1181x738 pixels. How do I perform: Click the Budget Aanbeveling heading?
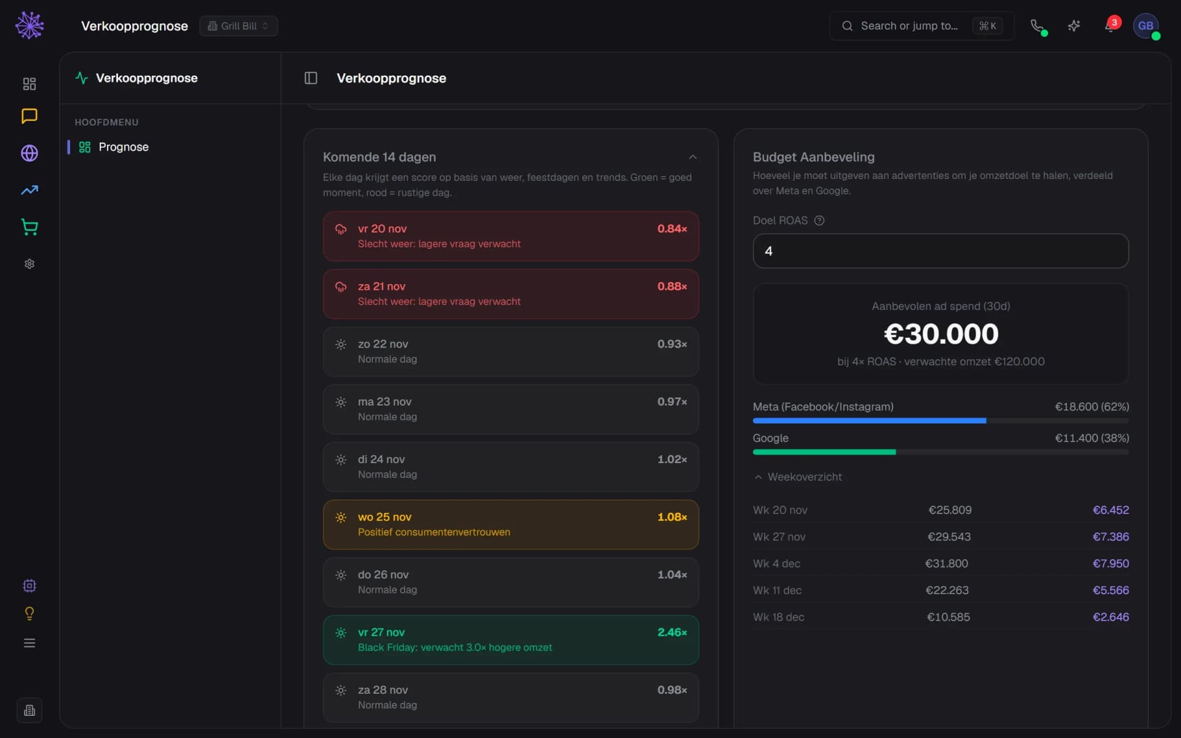point(813,157)
